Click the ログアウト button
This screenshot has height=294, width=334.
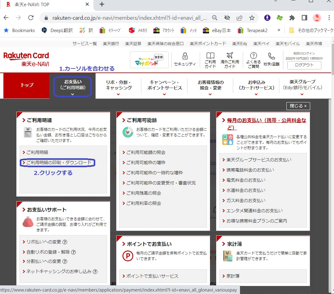point(304,65)
